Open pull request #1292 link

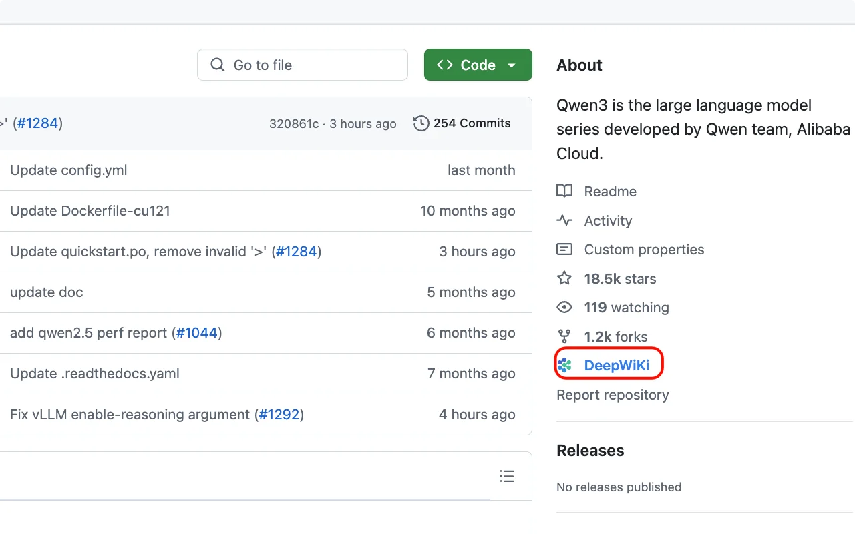click(x=279, y=415)
